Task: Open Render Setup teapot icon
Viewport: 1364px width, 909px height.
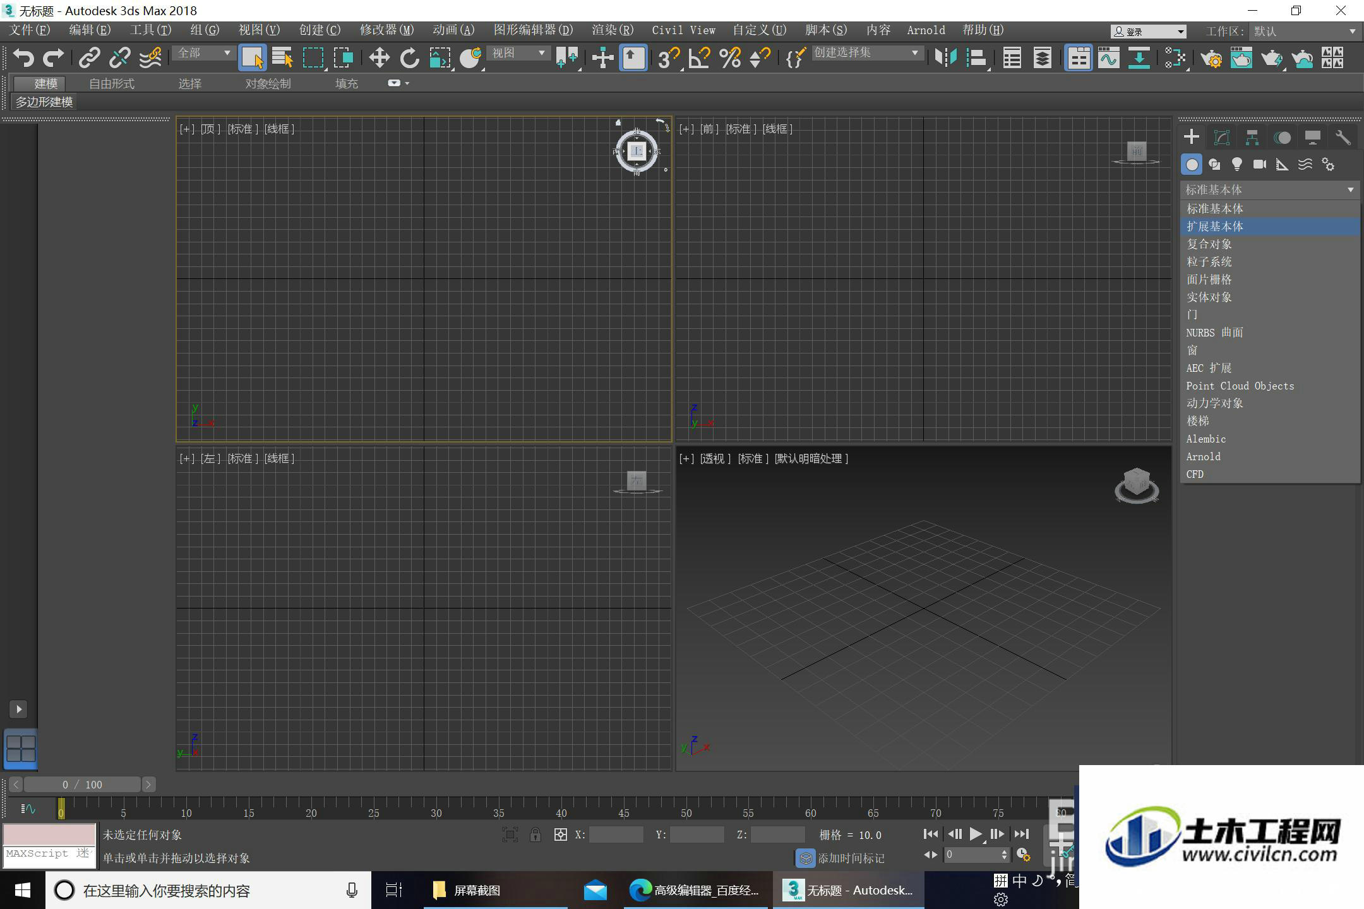Action: (1211, 58)
